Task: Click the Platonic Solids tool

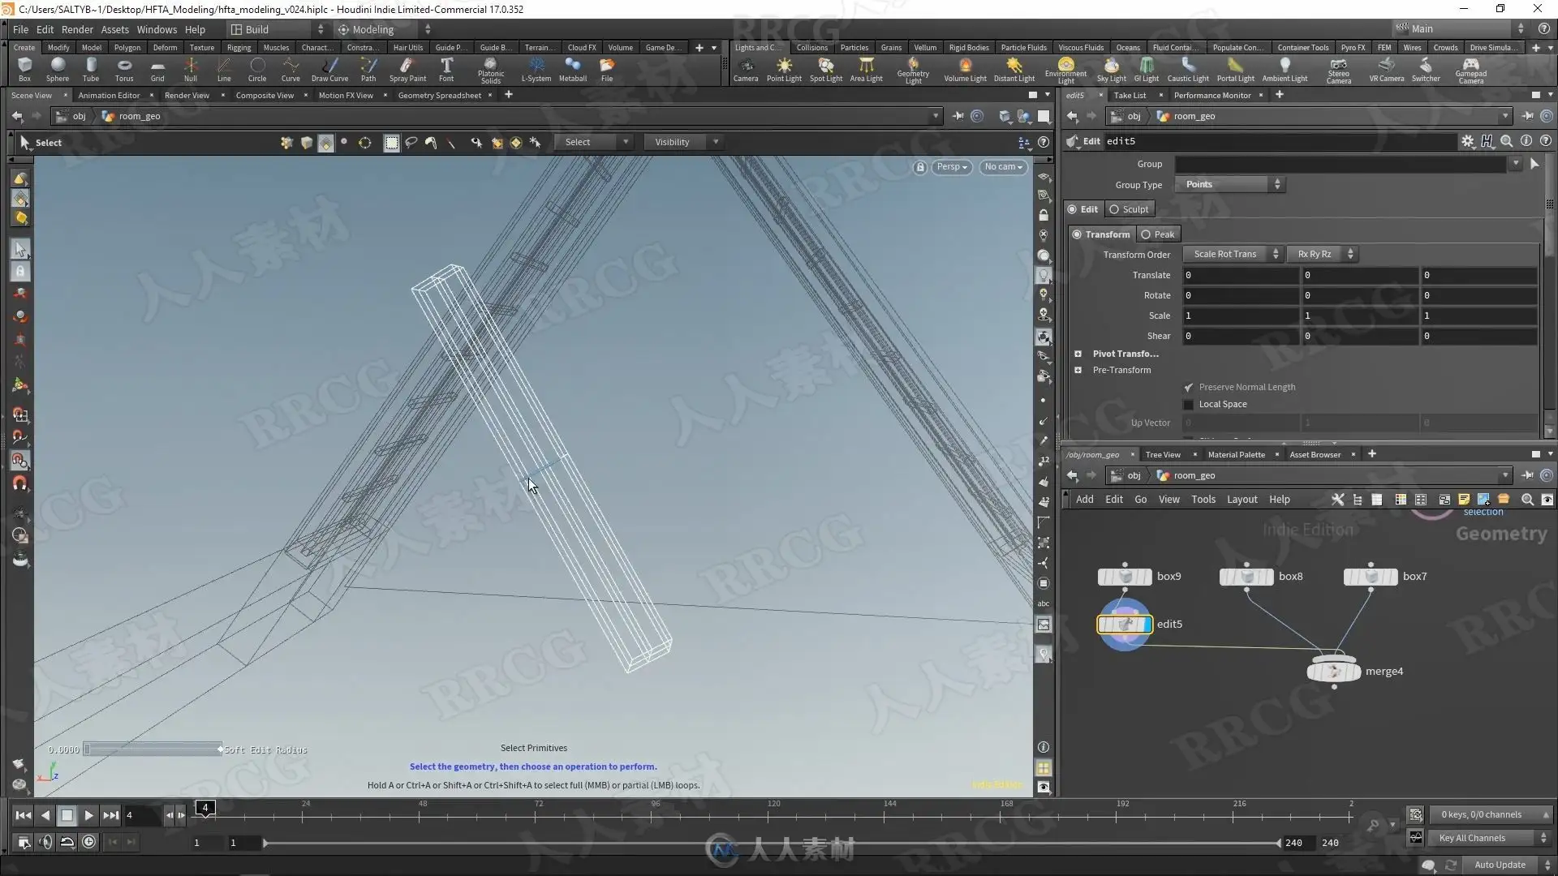Action: point(490,68)
